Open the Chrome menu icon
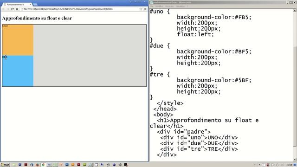The width and height of the screenshot is (297, 167). (145, 9)
